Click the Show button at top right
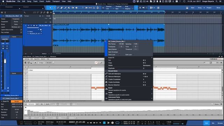Viewport: 224px width, 126px height. coord(218,8)
